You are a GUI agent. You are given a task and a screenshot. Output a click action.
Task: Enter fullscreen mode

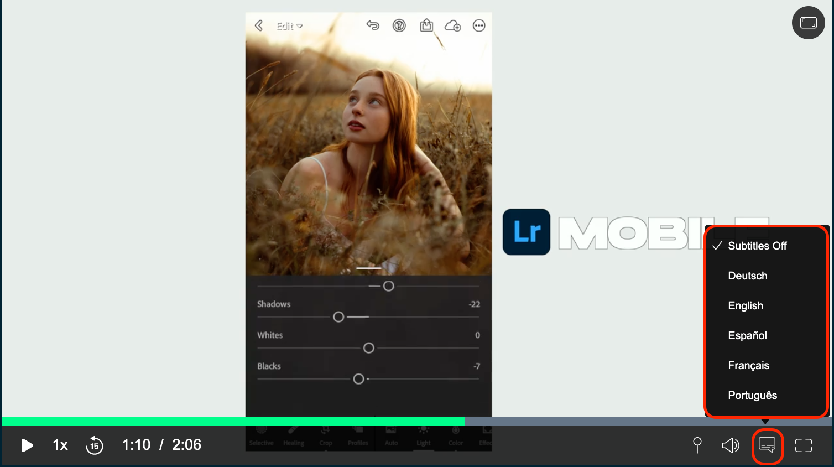click(804, 445)
